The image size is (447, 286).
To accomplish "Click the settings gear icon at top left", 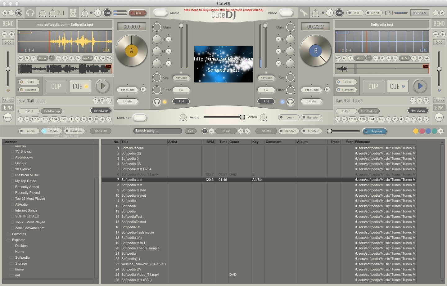I will [x=19, y=13].
